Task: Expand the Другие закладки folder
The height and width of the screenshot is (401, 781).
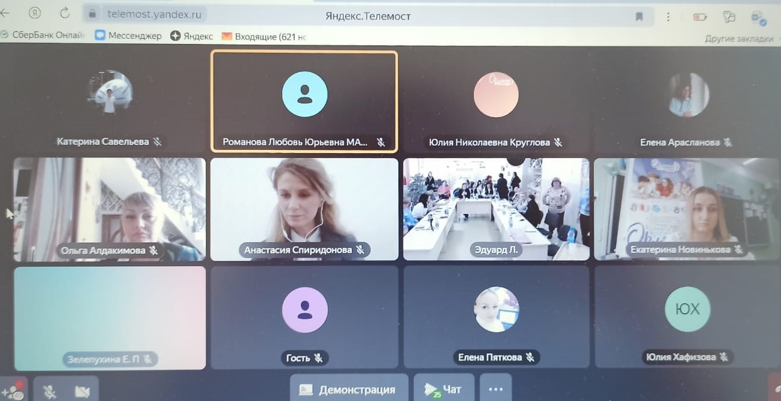Action: [x=739, y=38]
